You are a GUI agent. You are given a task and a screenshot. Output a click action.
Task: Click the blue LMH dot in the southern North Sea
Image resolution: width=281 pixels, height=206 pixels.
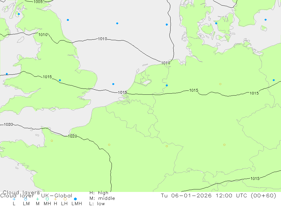[113, 84]
